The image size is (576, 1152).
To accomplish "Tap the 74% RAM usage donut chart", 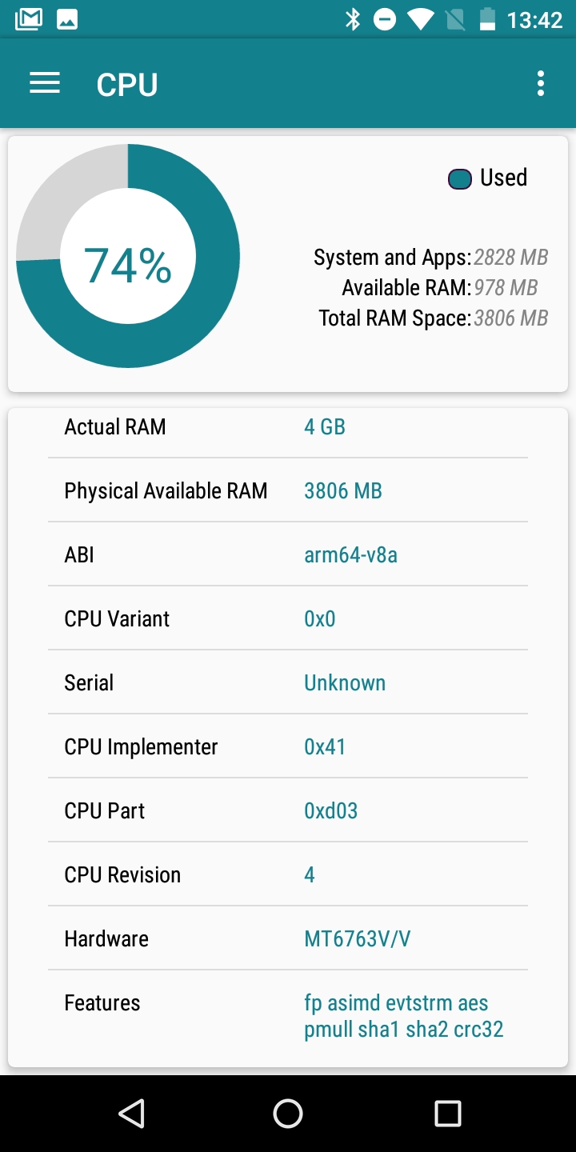I will [128, 256].
